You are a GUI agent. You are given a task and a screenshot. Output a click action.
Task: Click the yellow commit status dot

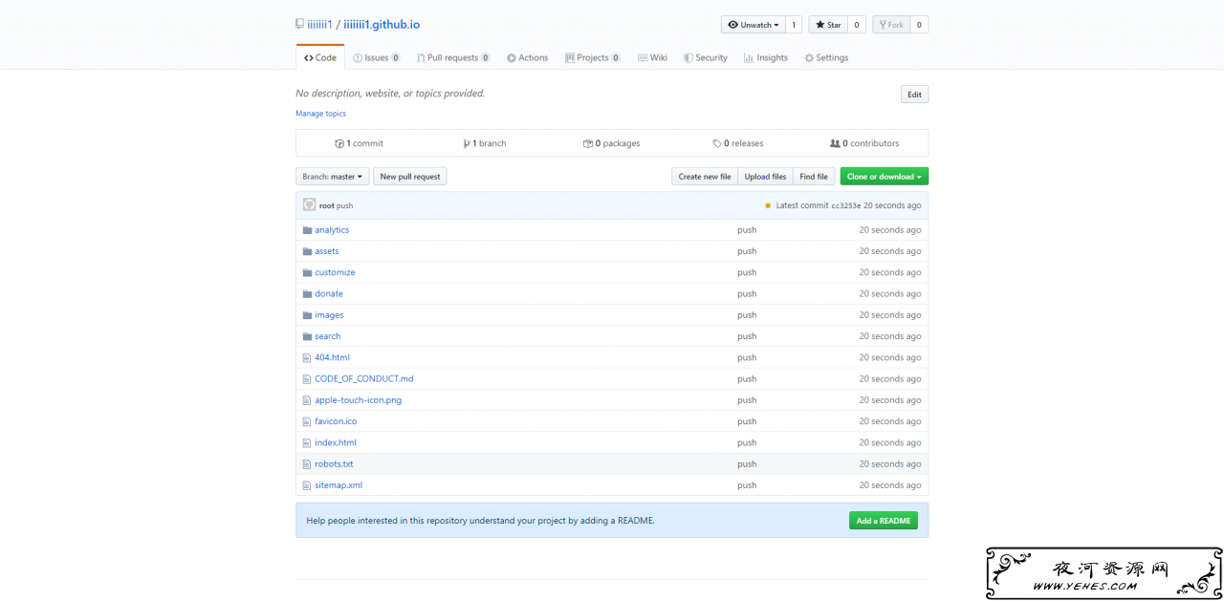point(768,205)
